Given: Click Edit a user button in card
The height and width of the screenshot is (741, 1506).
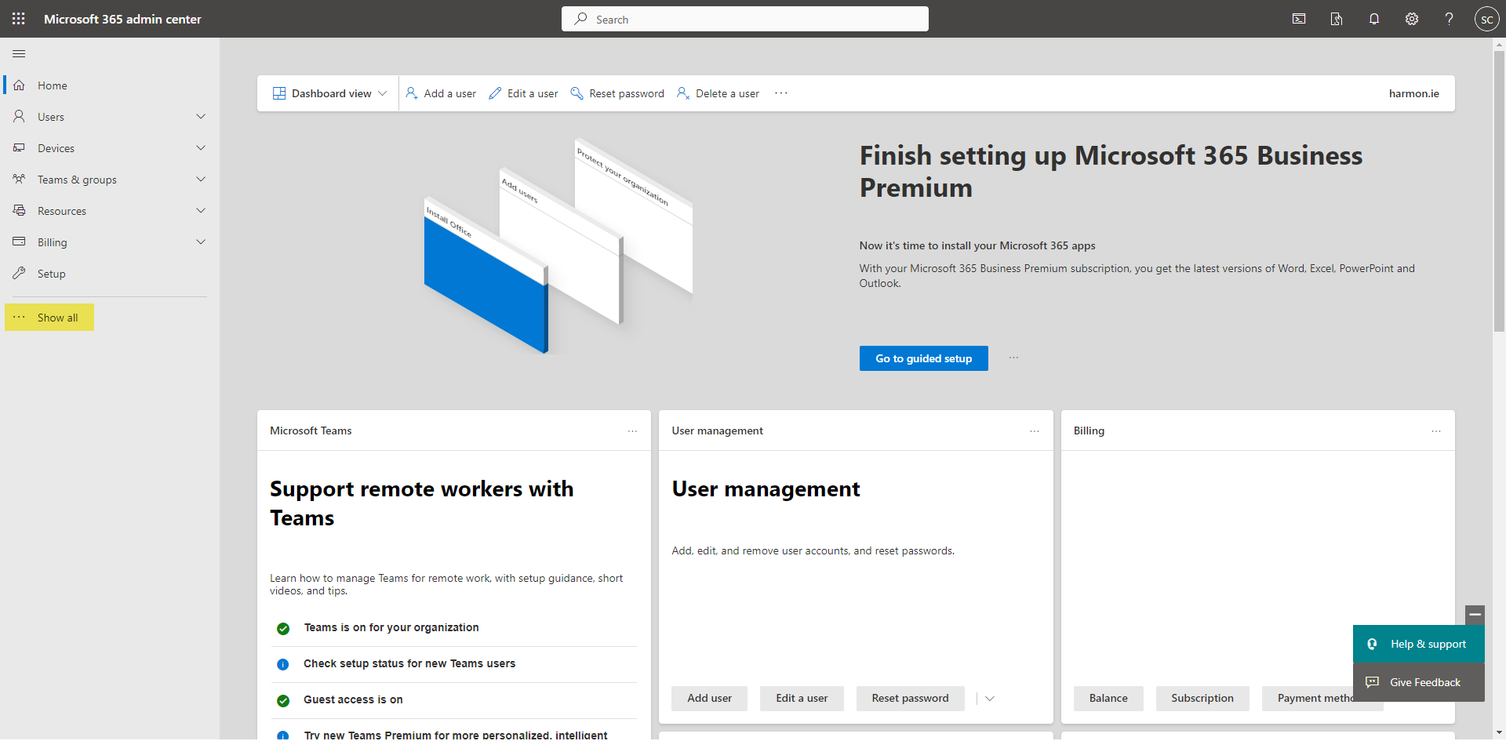Looking at the screenshot, I should point(802,698).
